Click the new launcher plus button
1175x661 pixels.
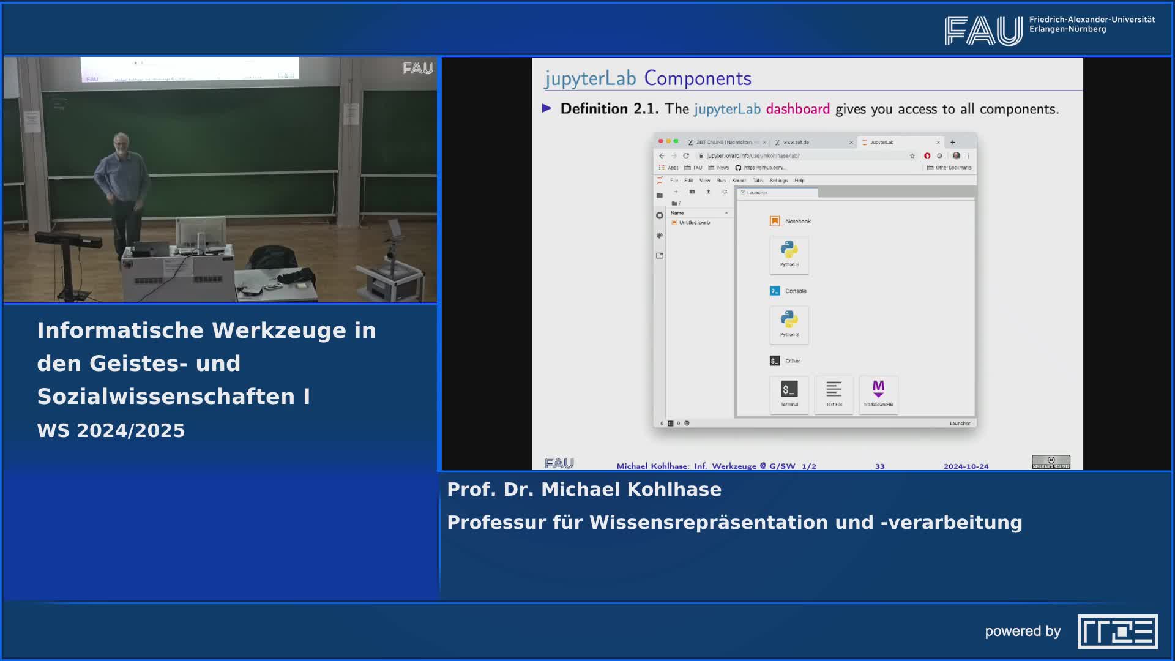[x=676, y=192]
